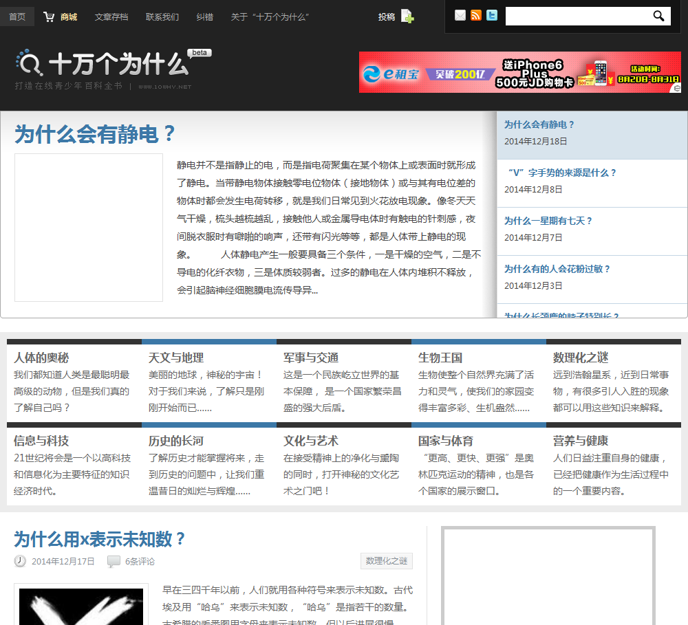688x625 pixels.
Task: Open the shopping cart icon beside 商城
Action: coord(49,17)
